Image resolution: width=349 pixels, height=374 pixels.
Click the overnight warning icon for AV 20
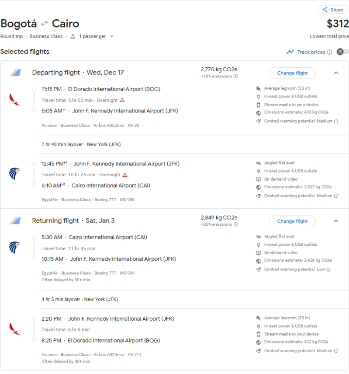[122, 100]
